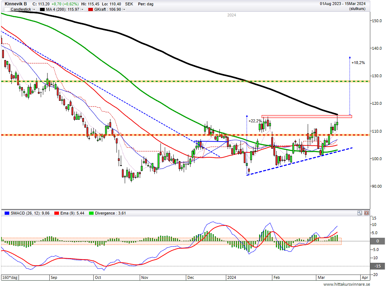
Task: Click the highlighted -15 level on MACD axis
Action: point(377,266)
